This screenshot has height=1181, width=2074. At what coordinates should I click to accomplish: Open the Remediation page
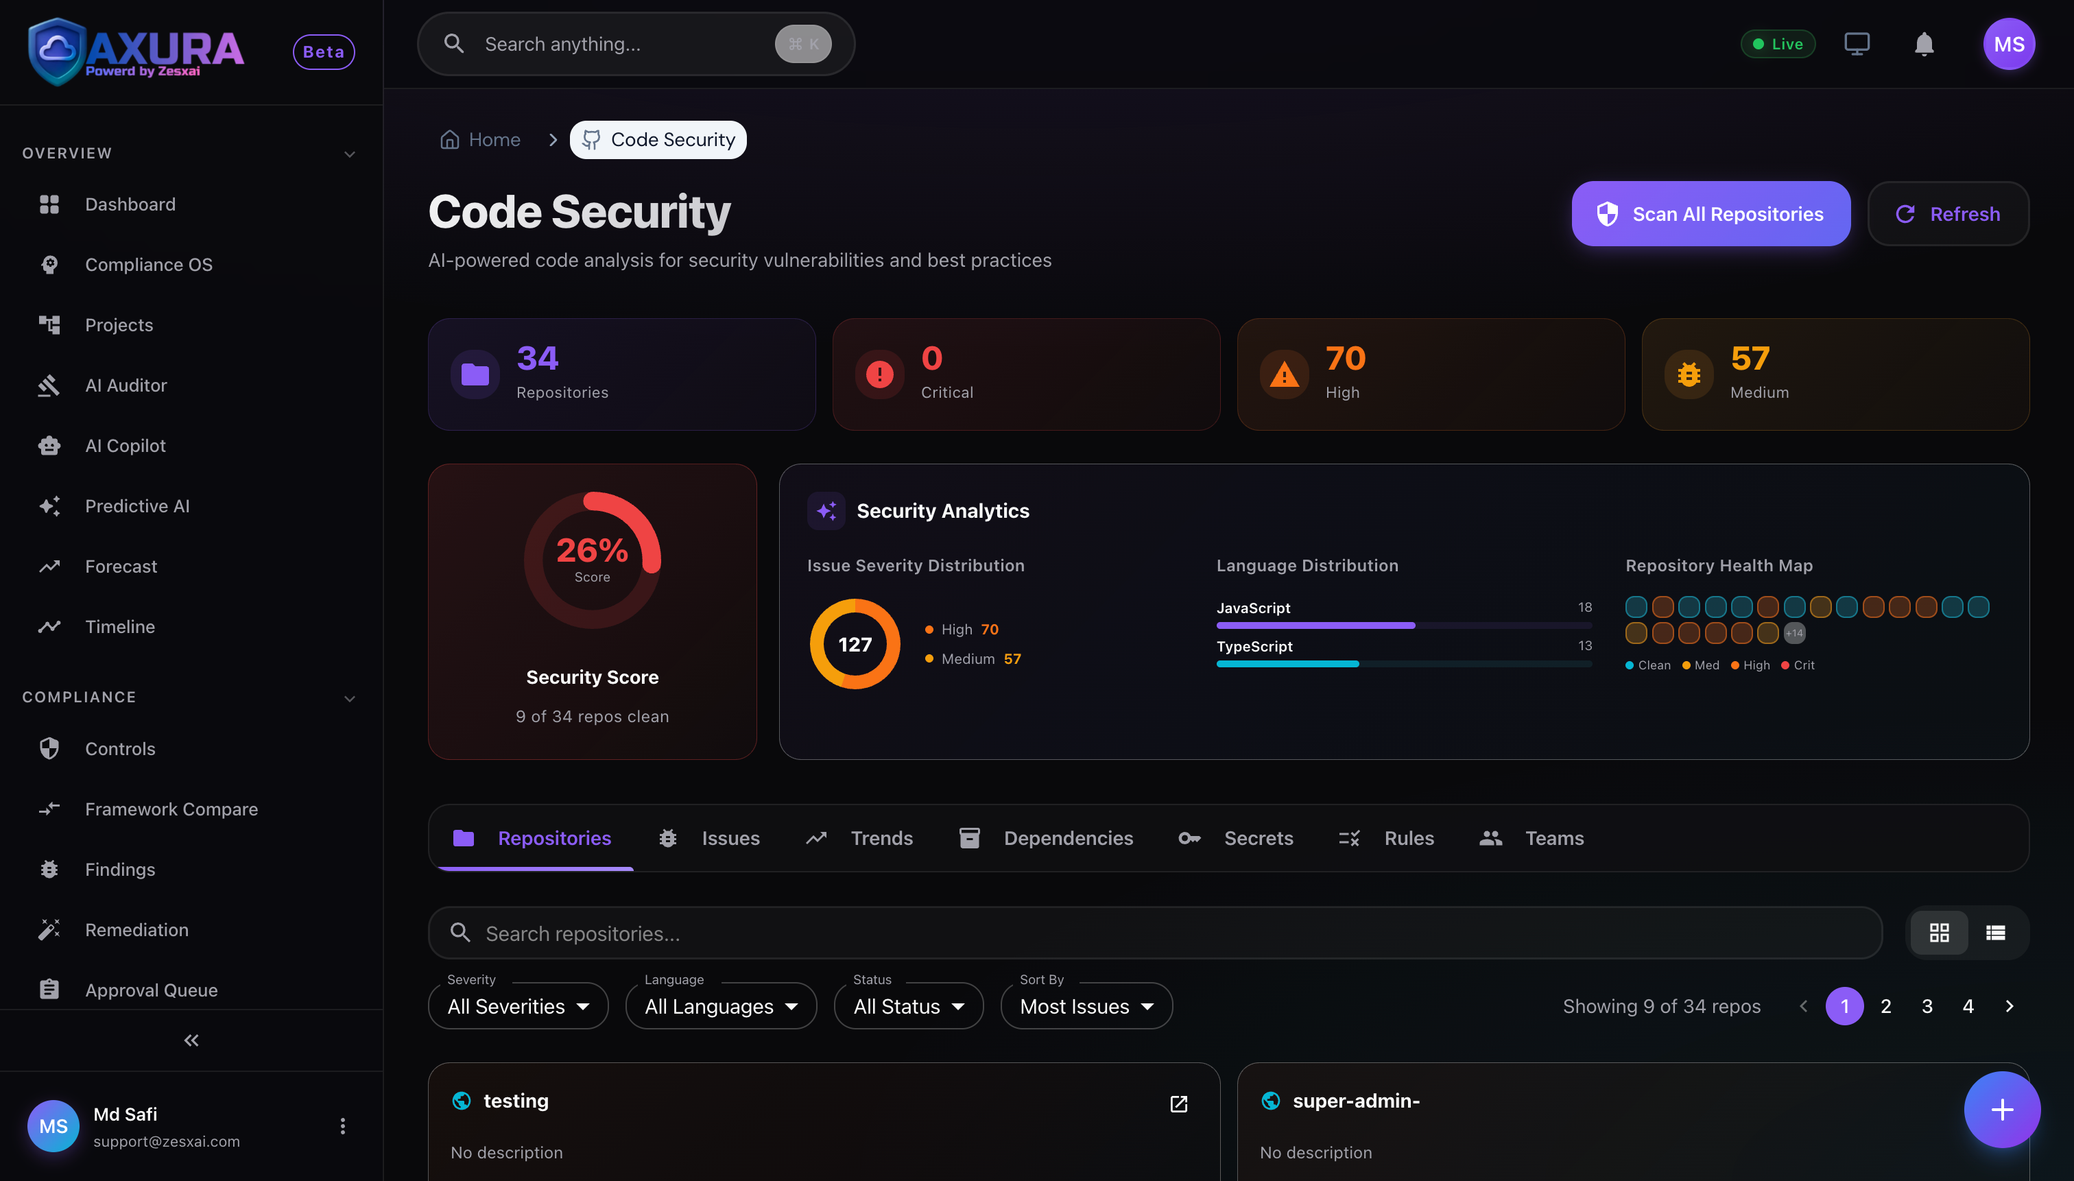136,929
